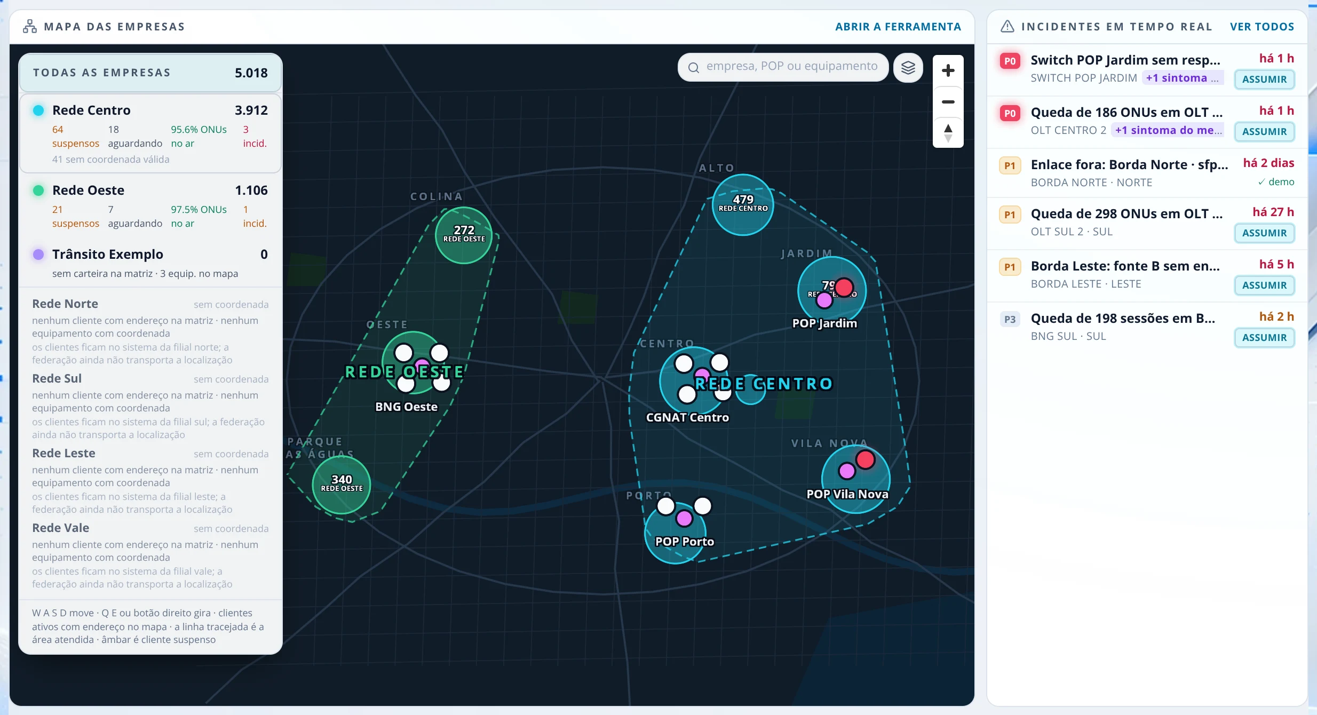Click the CGNAT Centro map label
This screenshot has height=715, width=1317.
coord(687,417)
